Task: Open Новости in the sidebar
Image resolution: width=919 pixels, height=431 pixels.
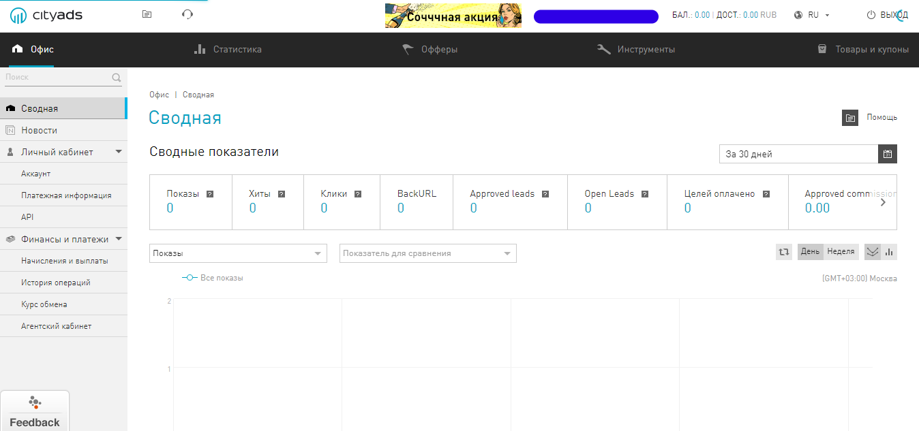Action: [63, 130]
